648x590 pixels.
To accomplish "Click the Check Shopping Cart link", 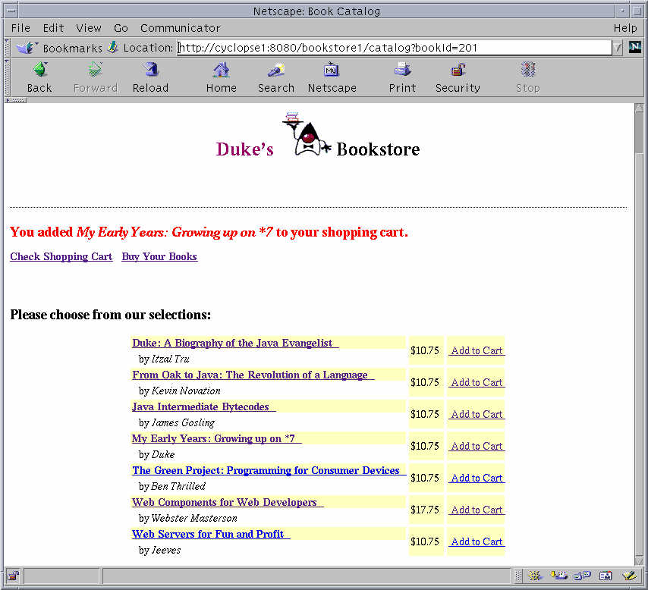I will (x=61, y=257).
